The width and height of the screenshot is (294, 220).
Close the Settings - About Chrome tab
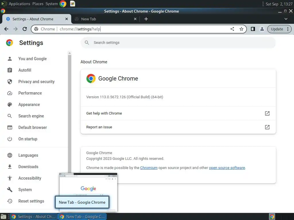click(x=66, y=19)
